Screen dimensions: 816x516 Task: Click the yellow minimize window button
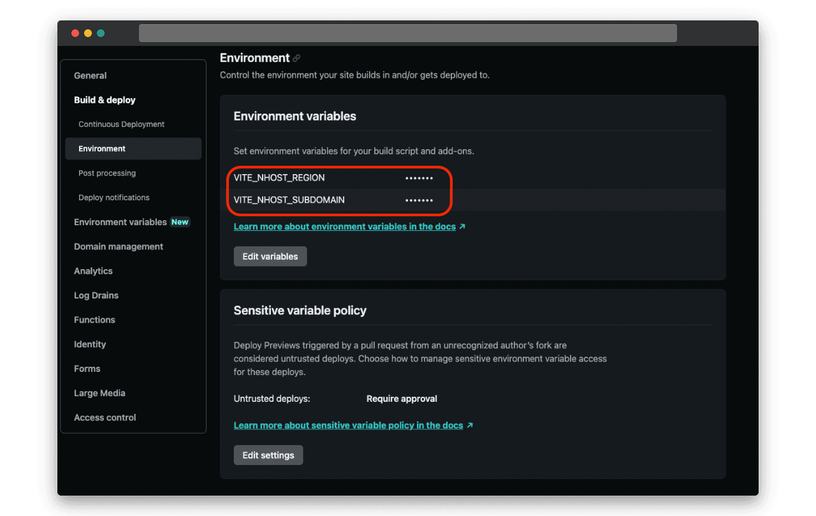point(88,33)
